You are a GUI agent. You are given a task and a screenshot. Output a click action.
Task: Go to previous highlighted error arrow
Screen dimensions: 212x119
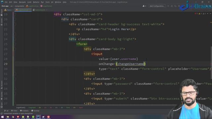click(208, 14)
